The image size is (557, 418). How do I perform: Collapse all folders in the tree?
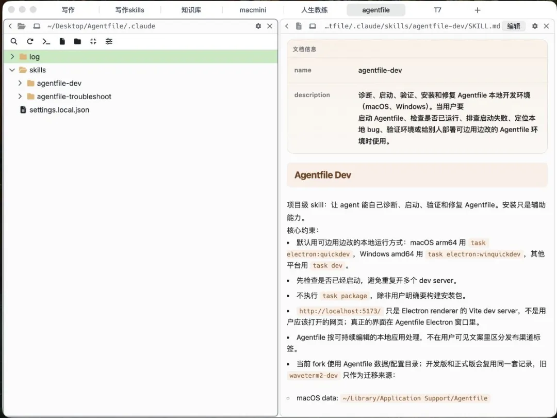93,42
